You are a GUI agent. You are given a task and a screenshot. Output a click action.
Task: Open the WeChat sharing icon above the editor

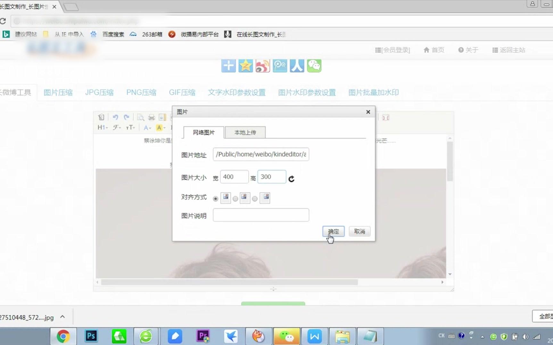[x=314, y=66]
